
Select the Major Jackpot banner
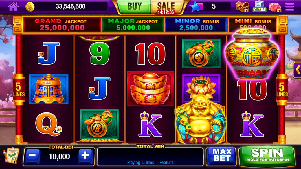tap(133, 25)
